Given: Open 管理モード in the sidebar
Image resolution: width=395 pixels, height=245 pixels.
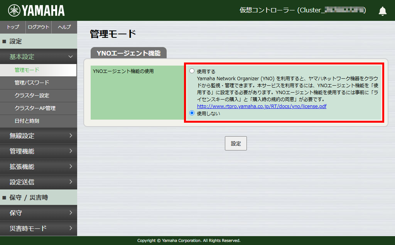Looking at the screenshot, I should 38,70.
